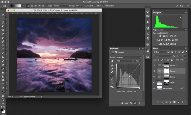Click the foreground color swatch

click(x=2, y=110)
